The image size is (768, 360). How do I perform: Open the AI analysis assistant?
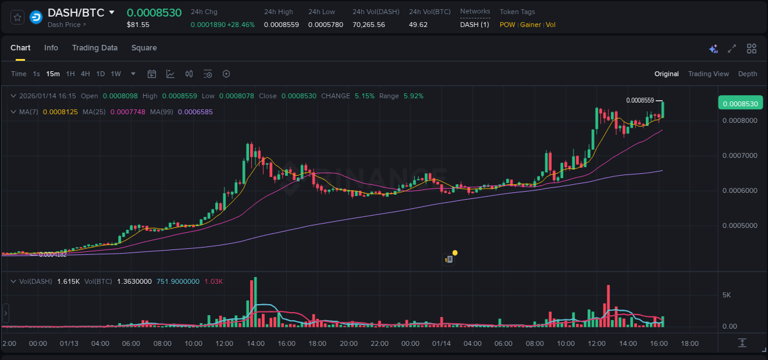point(713,48)
